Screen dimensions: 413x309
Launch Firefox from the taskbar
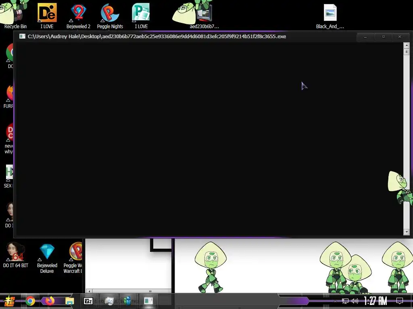click(x=49, y=301)
